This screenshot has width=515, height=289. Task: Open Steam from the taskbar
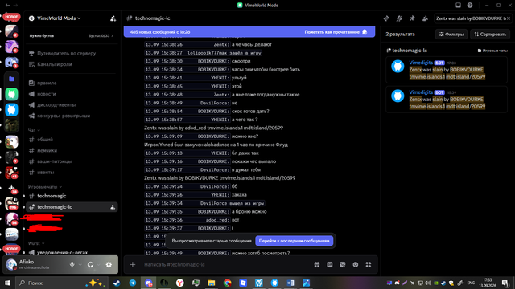click(117, 283)
